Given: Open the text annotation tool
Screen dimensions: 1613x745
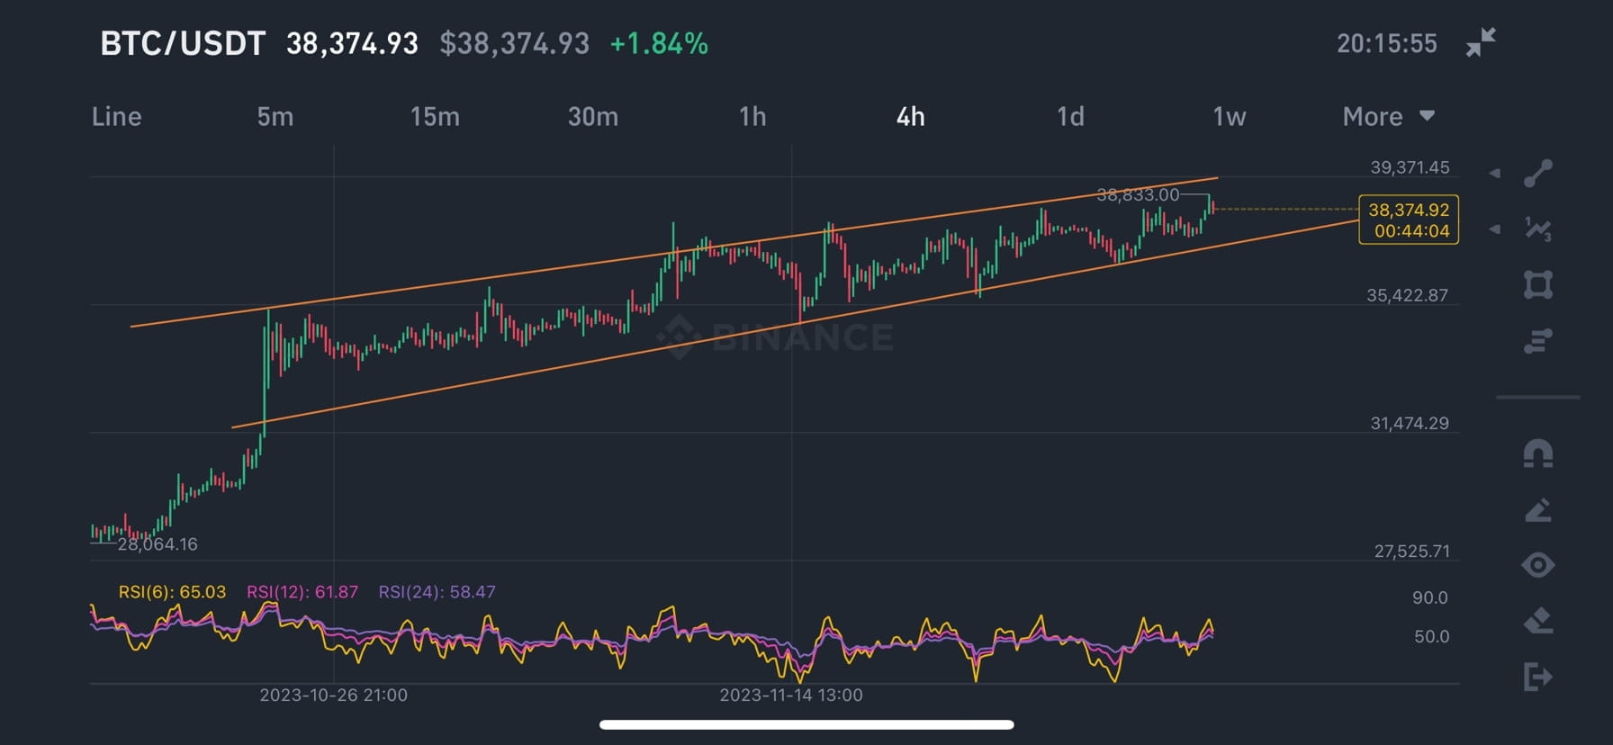Looking at the screenshot, I should click(1537, 341).
